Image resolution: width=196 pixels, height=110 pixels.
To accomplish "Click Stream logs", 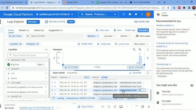I will click(x=130, y=30).
